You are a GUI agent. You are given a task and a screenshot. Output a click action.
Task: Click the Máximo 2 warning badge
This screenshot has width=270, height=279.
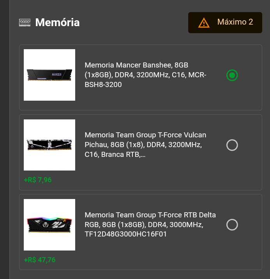pos(225,23)
